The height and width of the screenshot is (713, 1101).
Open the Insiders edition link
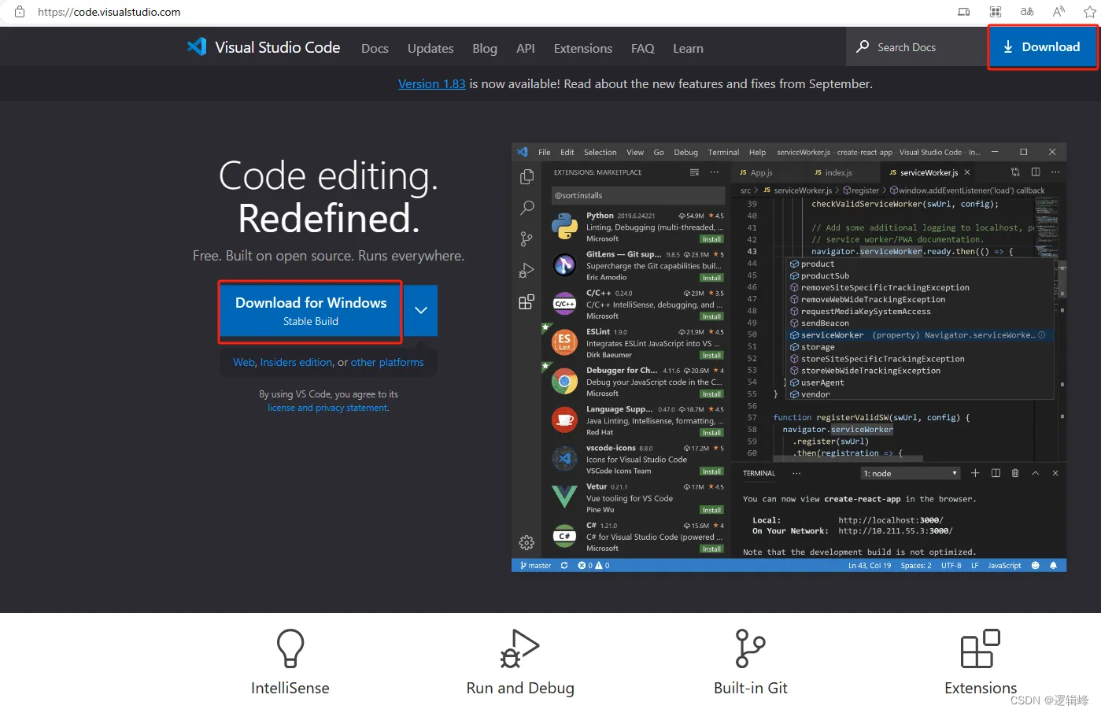point(296,362)
